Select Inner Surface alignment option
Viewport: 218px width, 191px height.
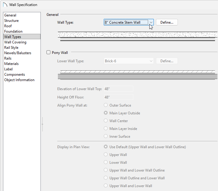click(x=106, y=136)
